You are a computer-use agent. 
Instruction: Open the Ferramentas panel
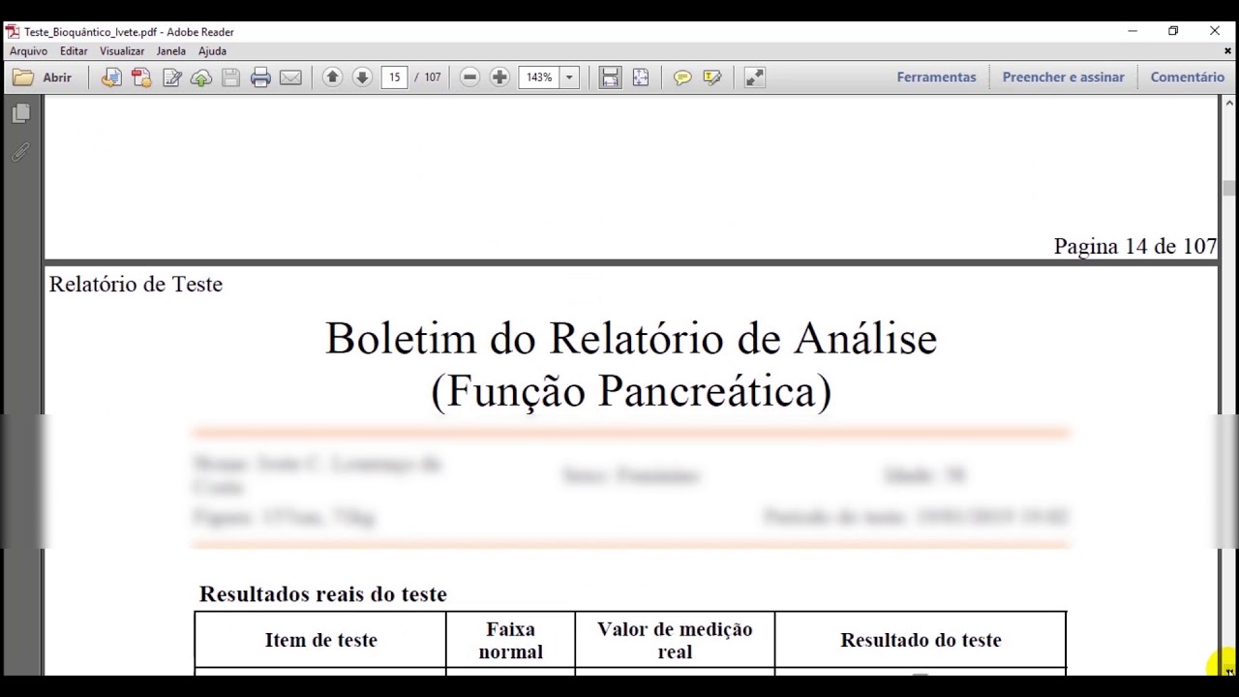[936, 77]
